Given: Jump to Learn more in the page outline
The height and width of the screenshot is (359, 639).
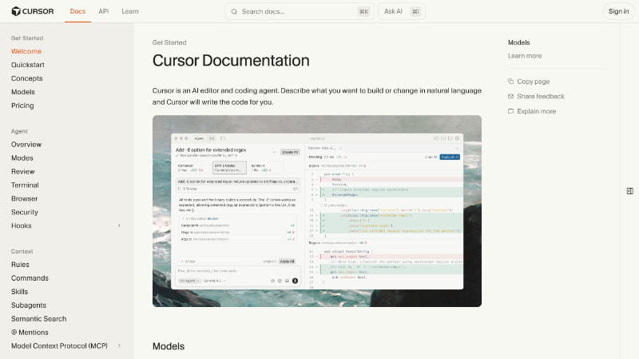Looking at the screenshot, I should point(525,56).
